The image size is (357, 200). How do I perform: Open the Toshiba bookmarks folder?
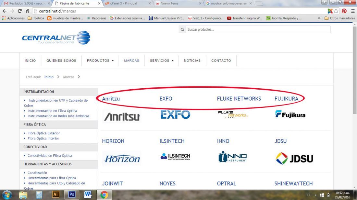(x=36, y=18)
